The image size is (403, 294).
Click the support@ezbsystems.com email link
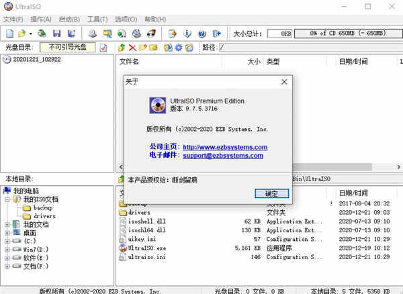point(223,156)
